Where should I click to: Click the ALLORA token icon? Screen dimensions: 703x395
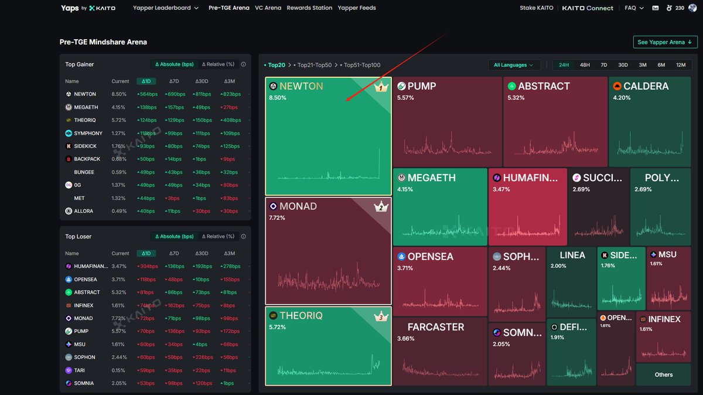[69, 211]
